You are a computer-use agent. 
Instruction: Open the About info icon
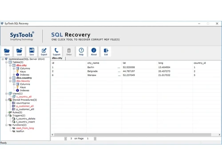click(94, 50)
